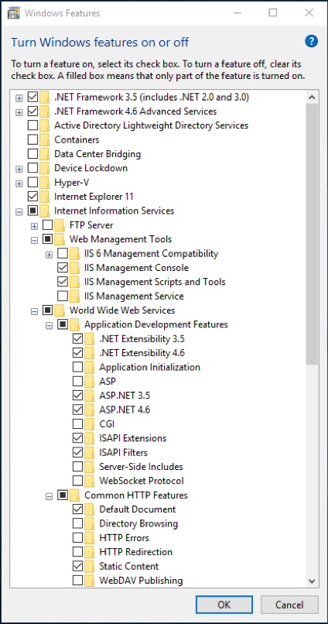
Task: Uncheck Internet Explorer 11 checkbox
Action: click(33, 197)
